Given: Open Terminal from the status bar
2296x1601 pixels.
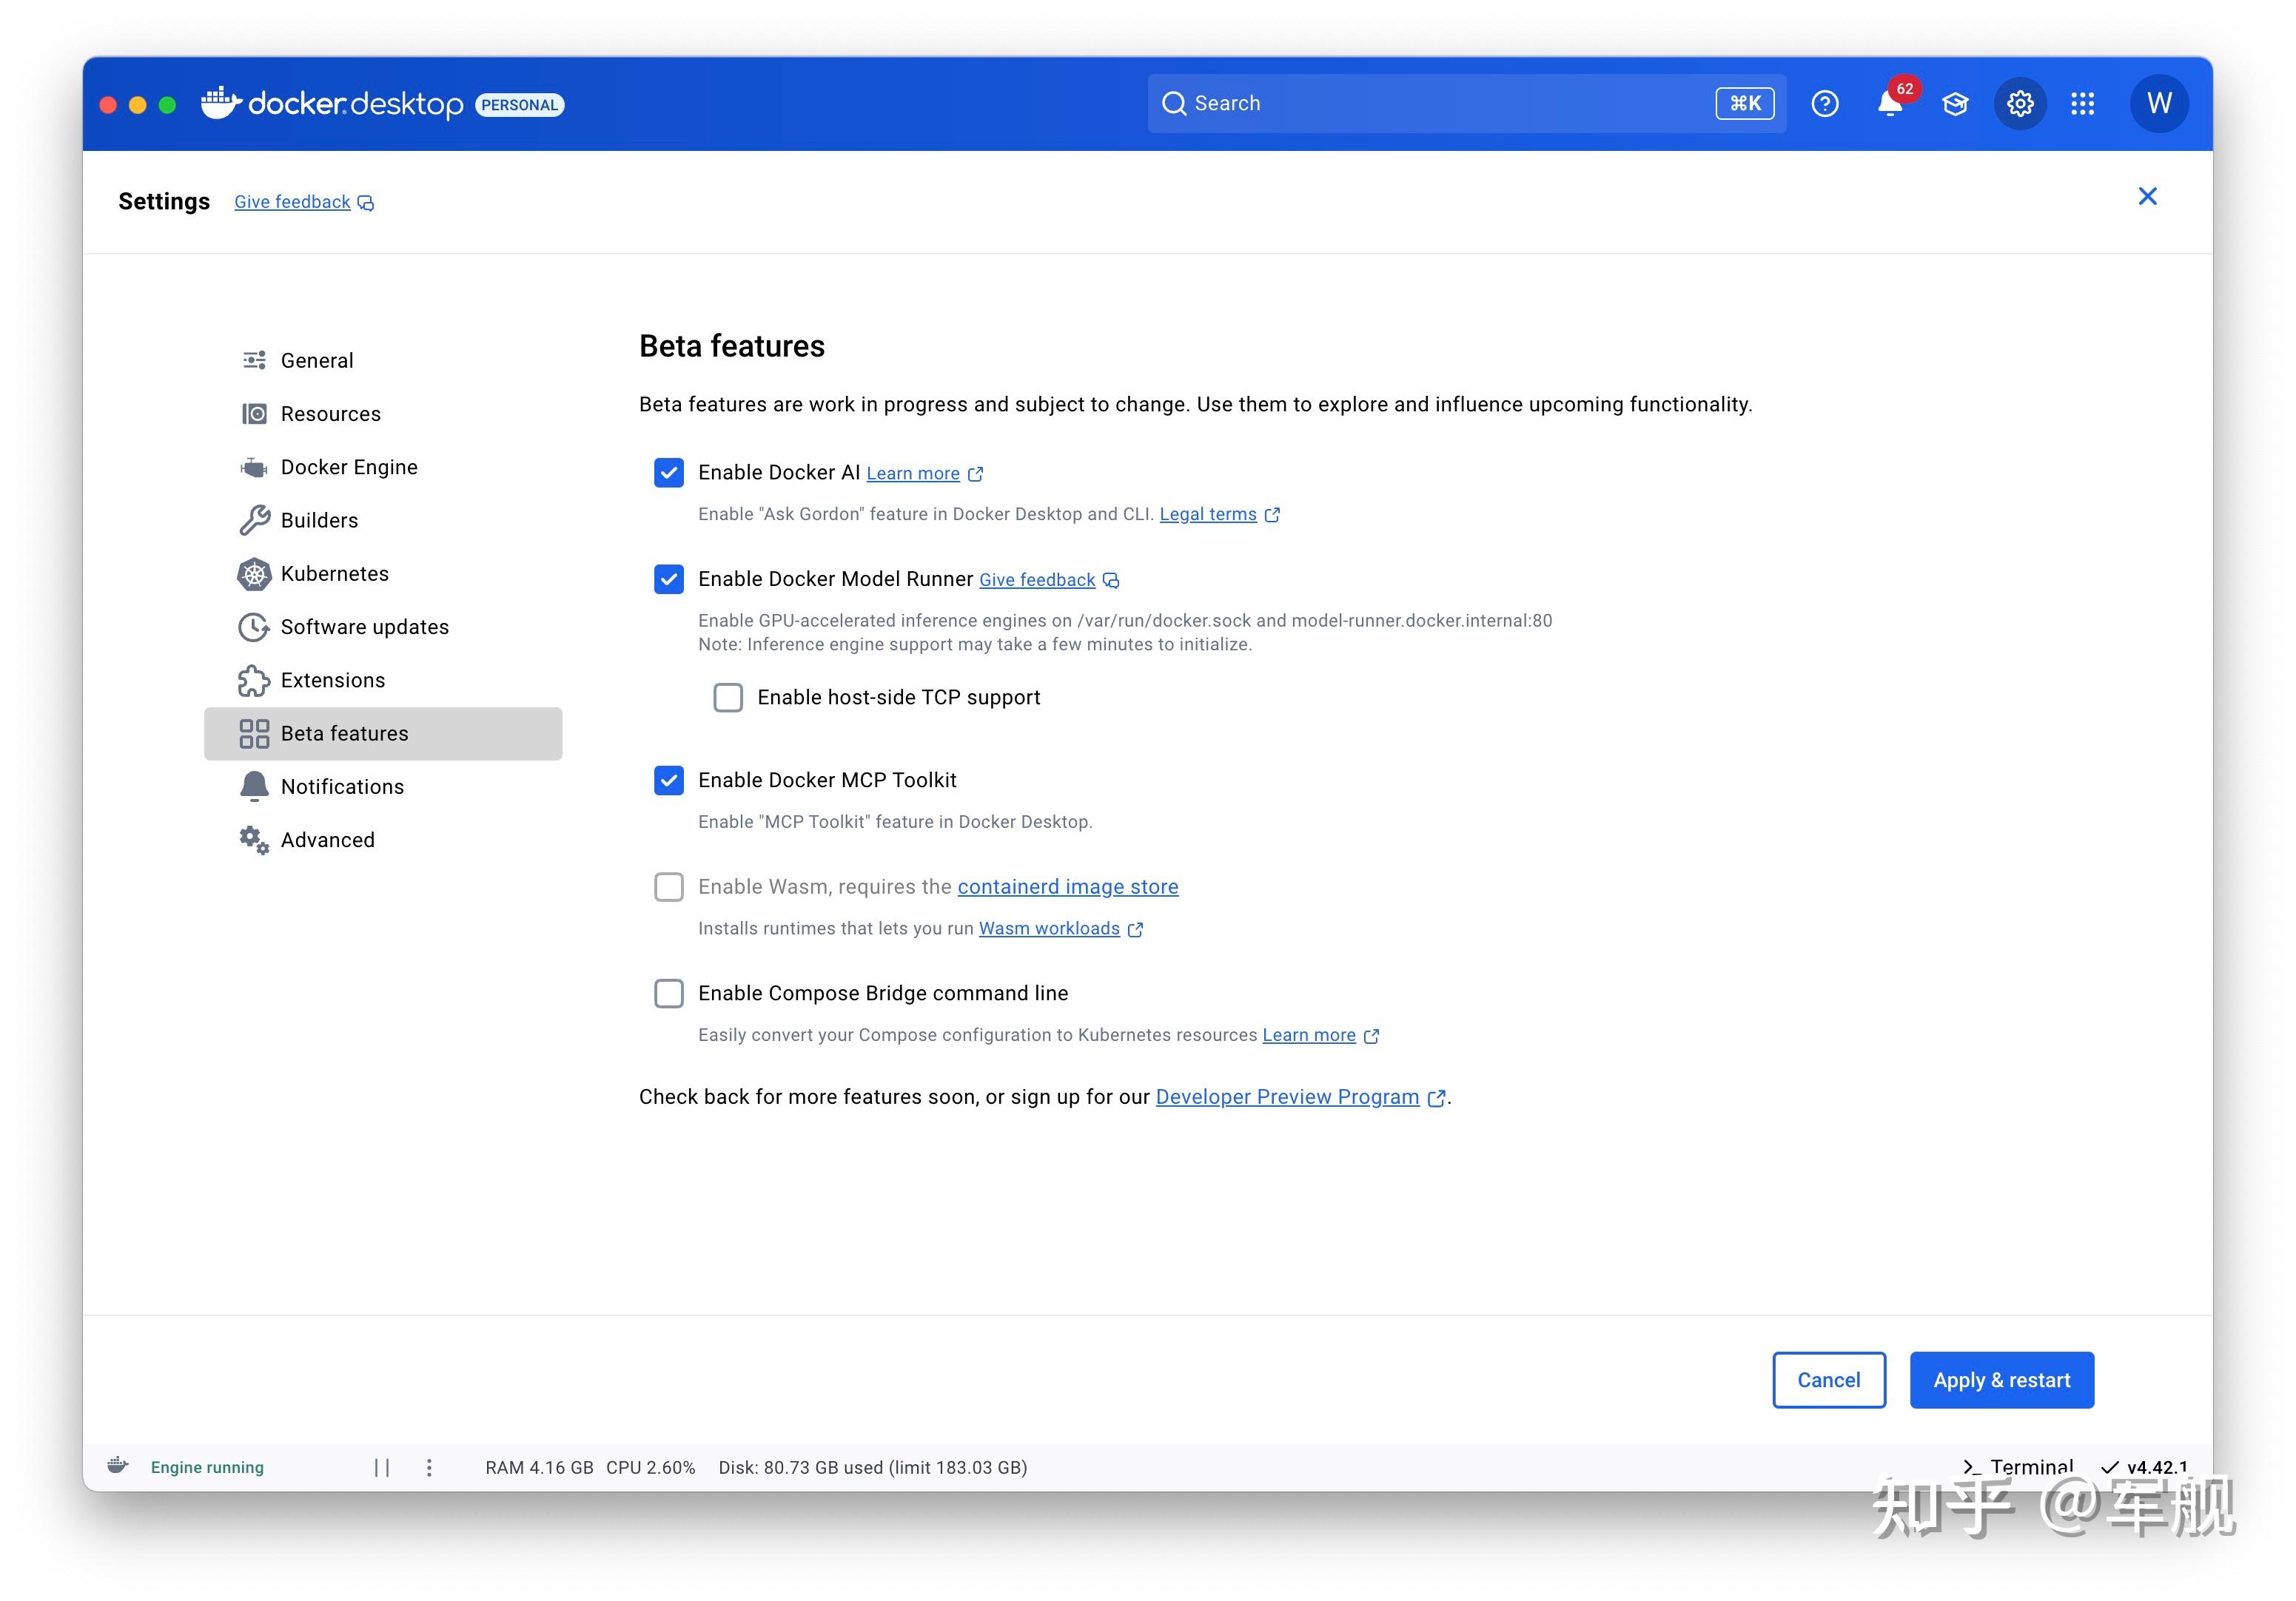Looking at the screenshot, I should (x=2018, y=1467).
